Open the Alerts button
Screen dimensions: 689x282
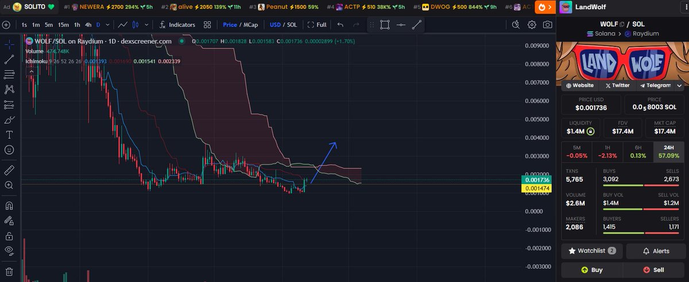655,251
